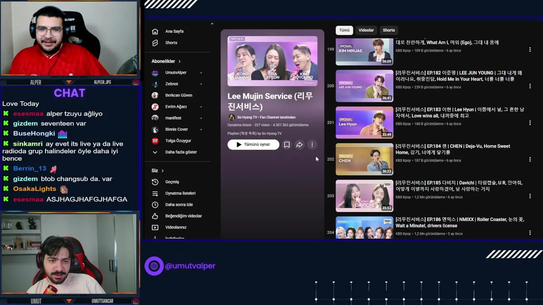543x305 pixels.
Task: Click chat username BuseHongki
Action: pyautogui.click(x=34, y=133)
